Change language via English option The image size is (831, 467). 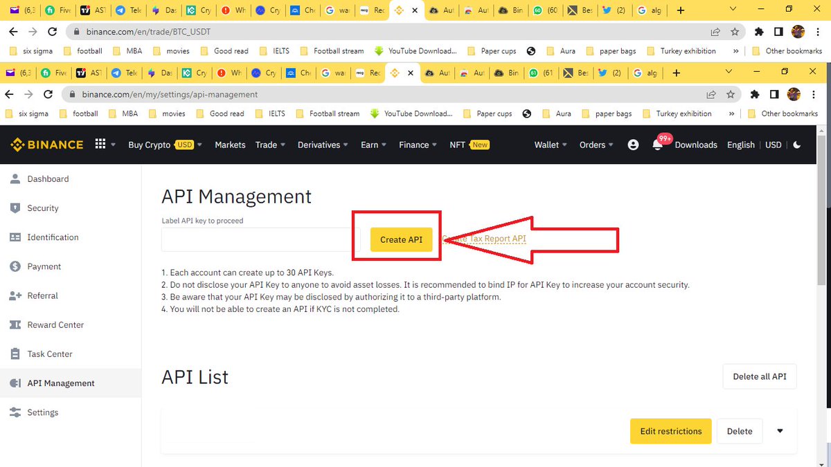tap(740, 145)
